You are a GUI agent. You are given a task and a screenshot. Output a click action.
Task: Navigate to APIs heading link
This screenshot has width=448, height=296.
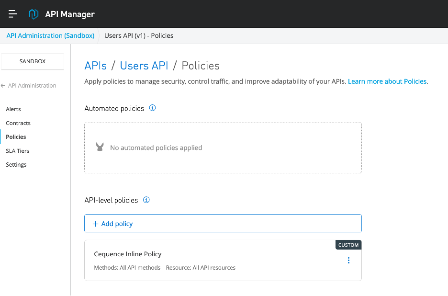95,66
